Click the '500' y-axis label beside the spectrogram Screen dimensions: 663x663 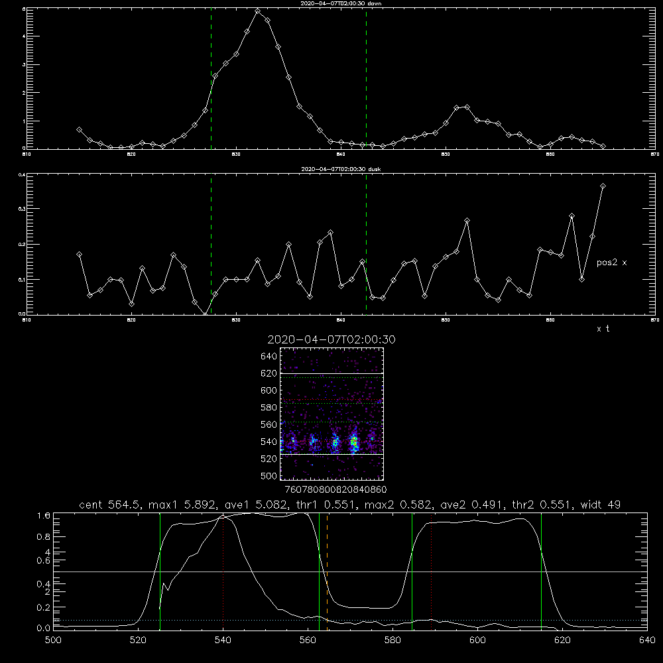(x=269, y=475)
